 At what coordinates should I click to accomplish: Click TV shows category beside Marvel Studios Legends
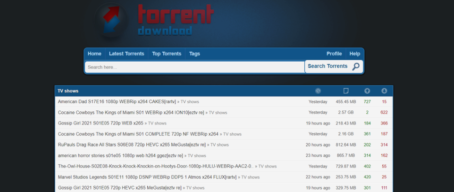pyautogui.click(x=250, y=177)
